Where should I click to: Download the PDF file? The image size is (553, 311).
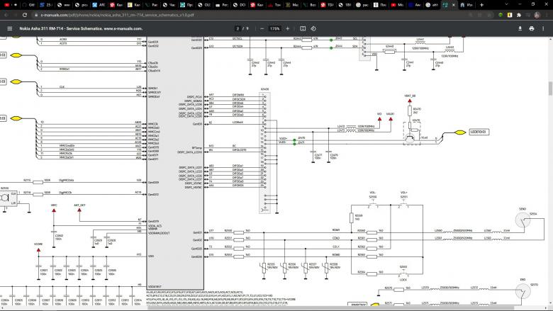click(x=520, y=28)
